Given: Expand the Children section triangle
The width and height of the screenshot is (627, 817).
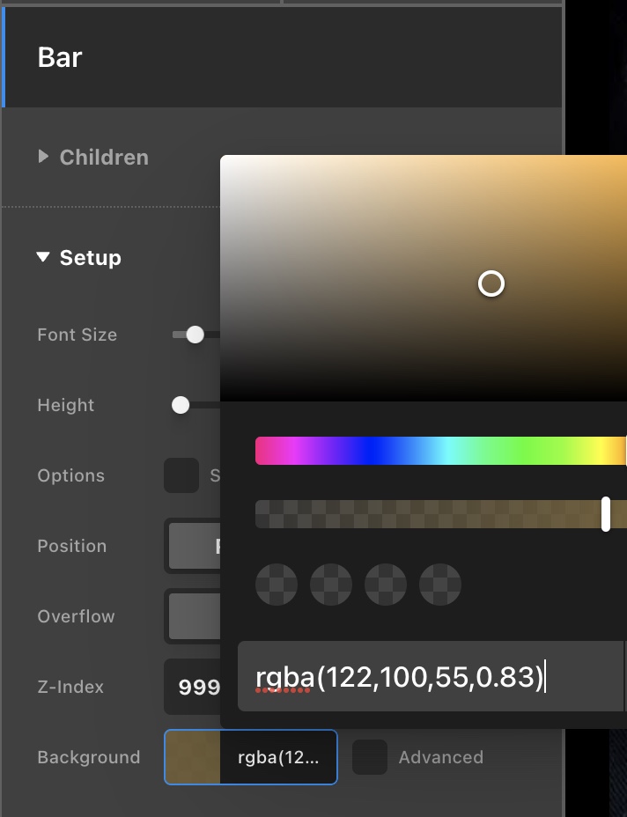Looking at the screenshot, I should pyautogui.click(x=43, y=158).
